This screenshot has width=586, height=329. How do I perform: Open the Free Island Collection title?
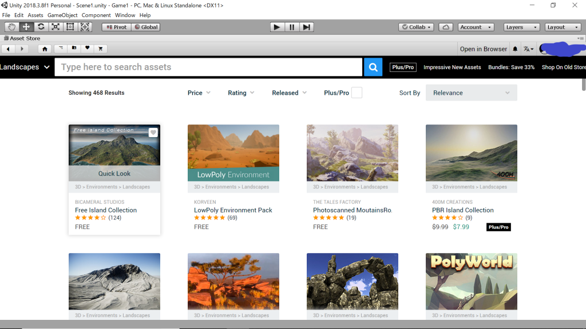point(106,210)
